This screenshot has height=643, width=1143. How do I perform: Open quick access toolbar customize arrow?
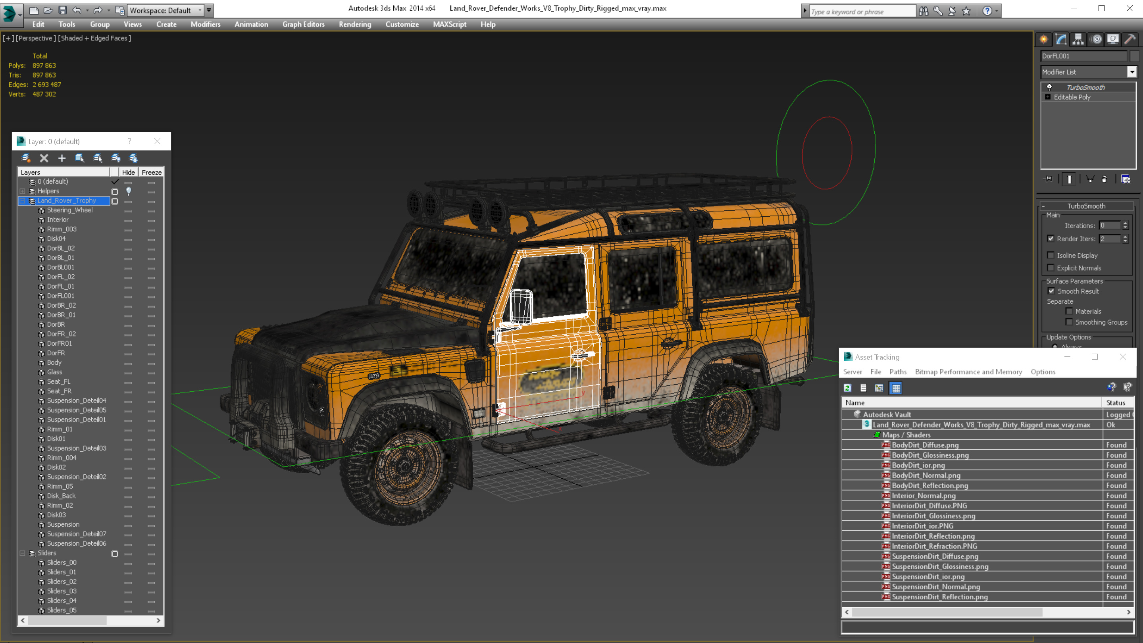coord(209,10)
